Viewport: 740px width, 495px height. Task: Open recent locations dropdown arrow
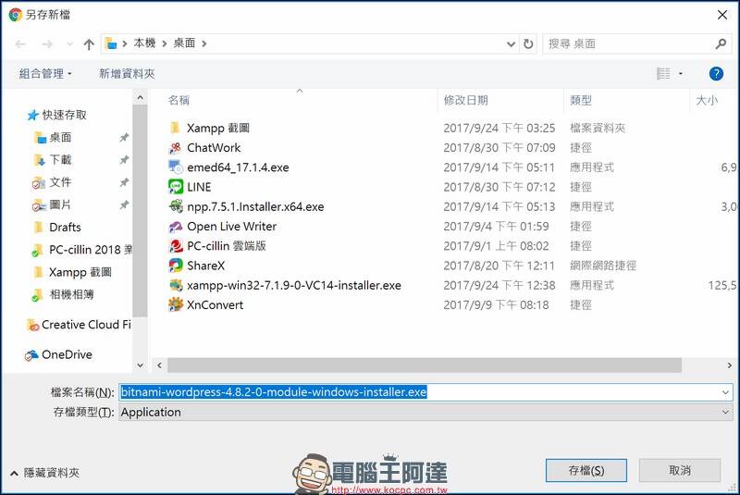point(70,44)
